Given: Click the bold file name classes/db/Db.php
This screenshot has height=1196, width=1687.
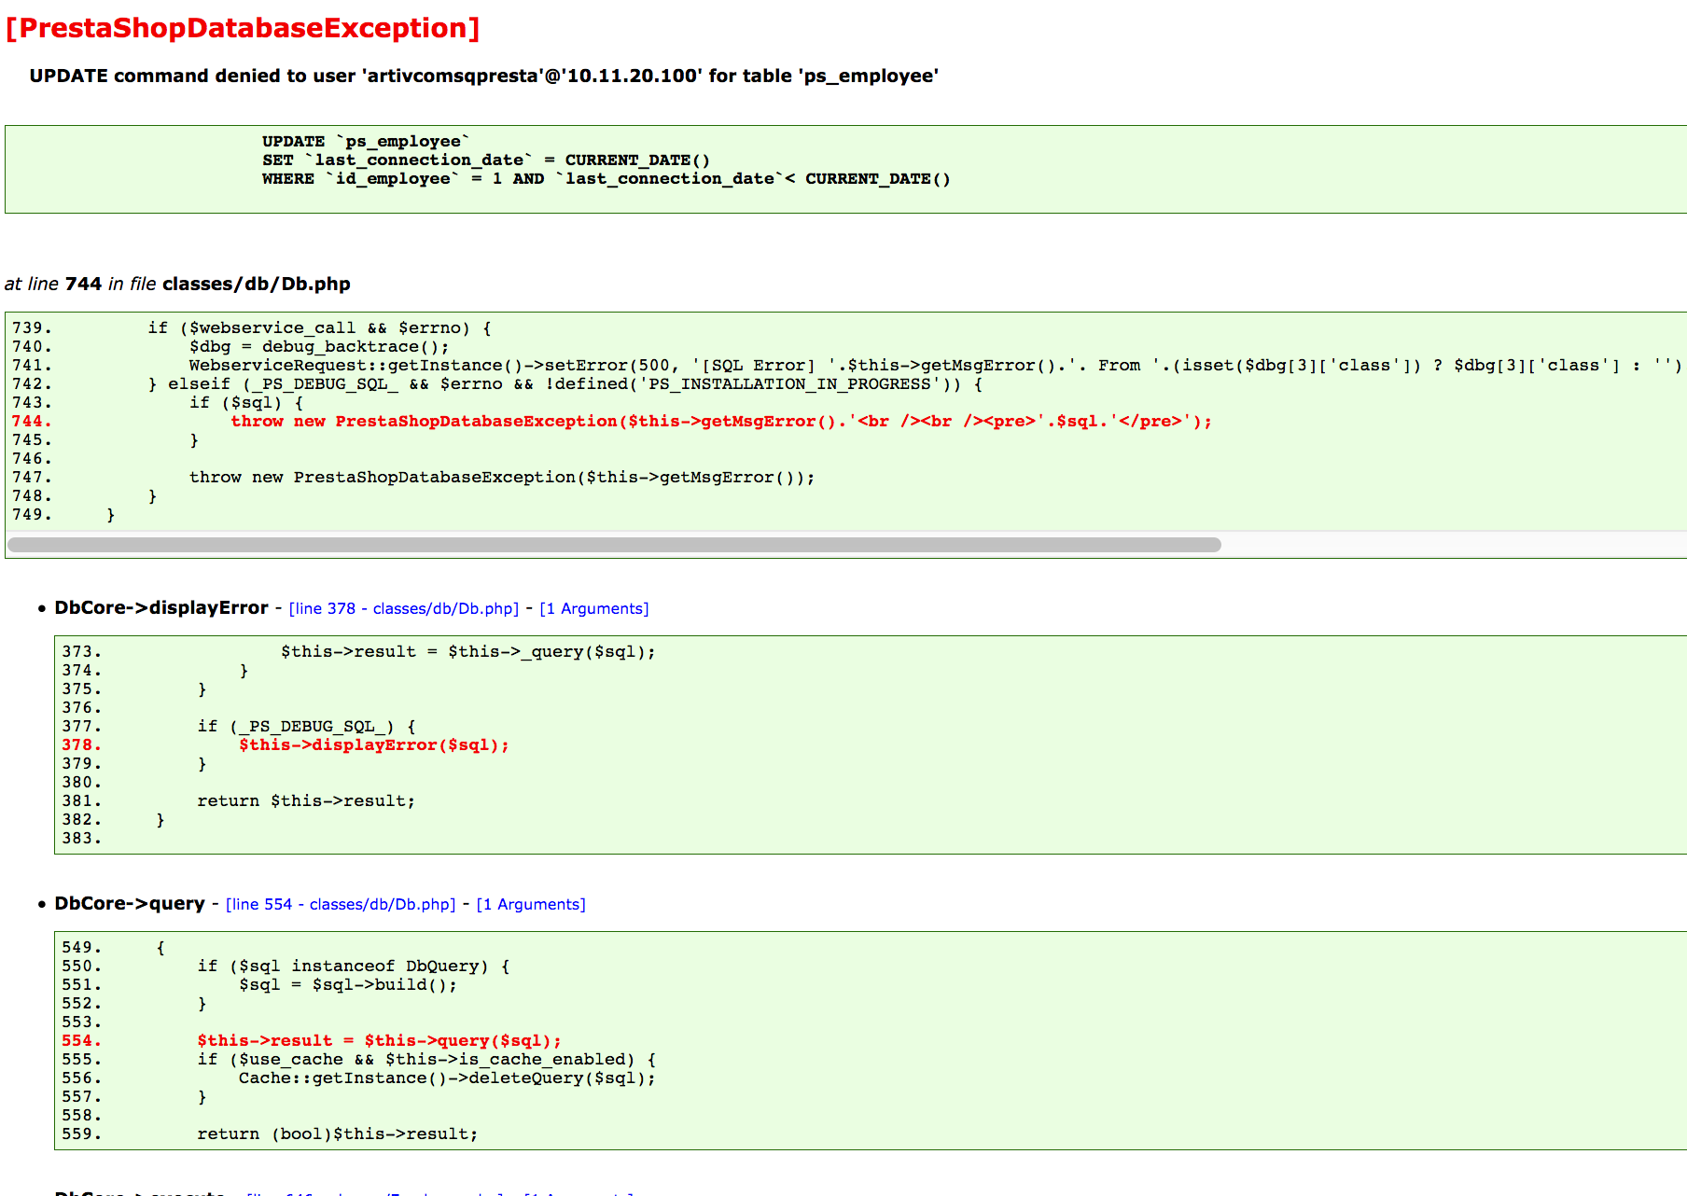Looking at the screenshot, I should (257, 284).
